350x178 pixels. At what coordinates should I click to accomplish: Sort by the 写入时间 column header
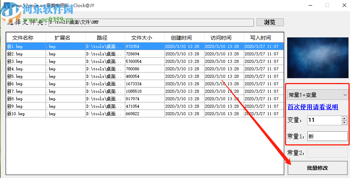click(x=264, y=37)
